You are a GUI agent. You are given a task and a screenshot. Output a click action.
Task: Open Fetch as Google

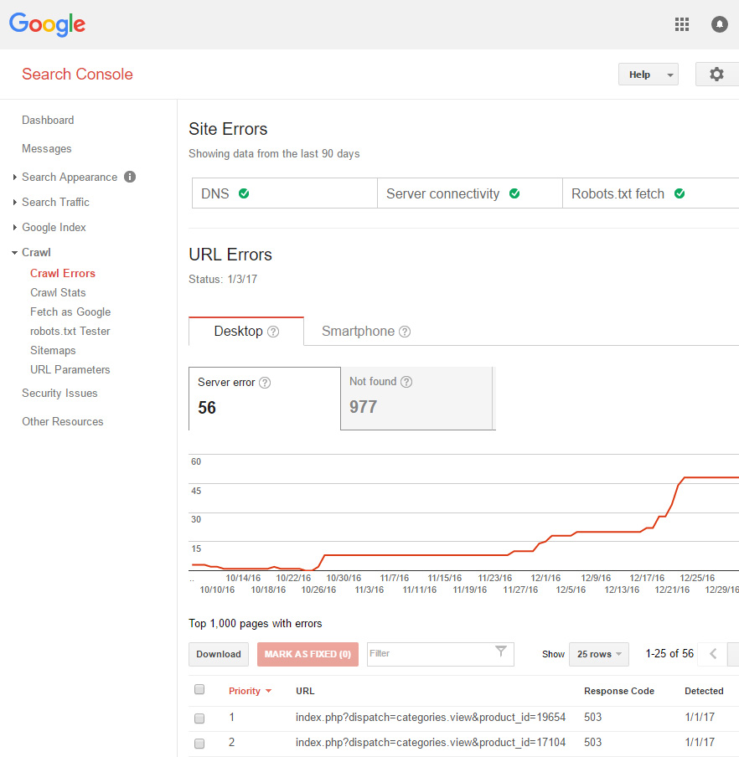point(70,312)
